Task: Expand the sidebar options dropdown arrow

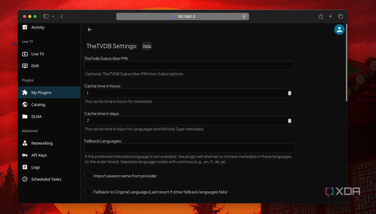Action: (53, 16)
